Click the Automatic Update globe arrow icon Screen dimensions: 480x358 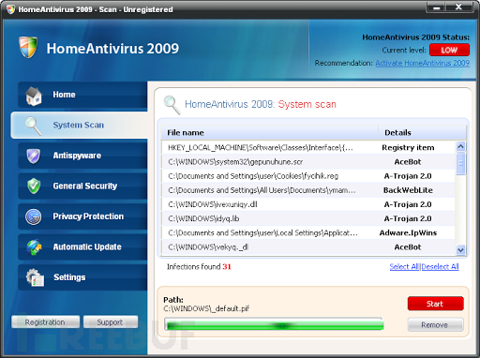click(34, 247)
